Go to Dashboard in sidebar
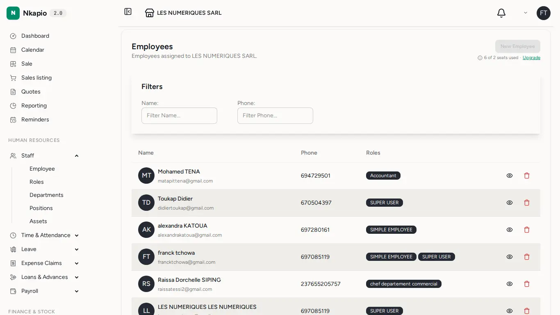 tap(35, 36)
